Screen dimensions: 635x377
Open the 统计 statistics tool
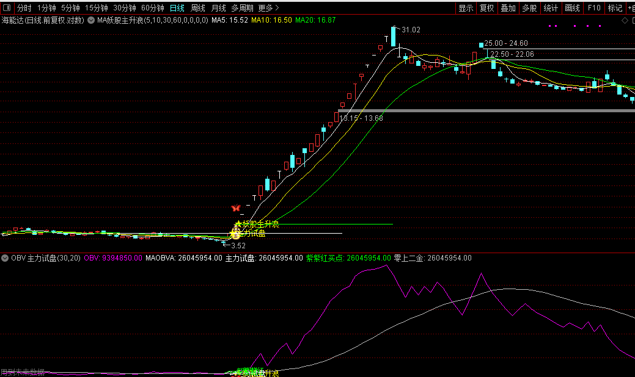551,8
